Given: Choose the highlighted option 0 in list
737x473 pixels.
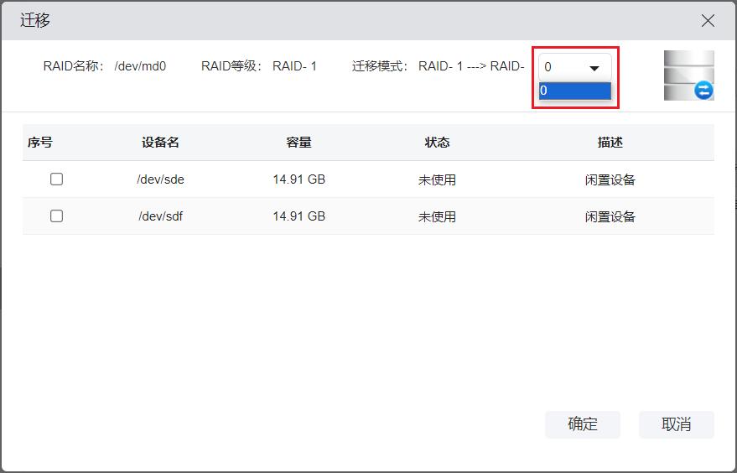Looking at the screenshot, I should (575, 91).
